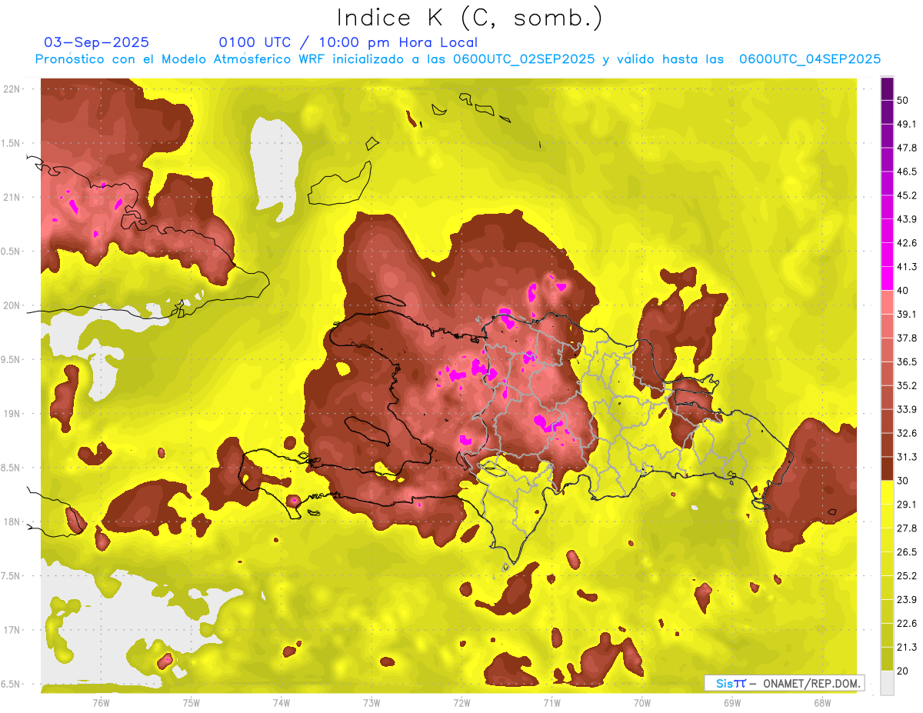Click legend value 49.1
This screenshot has width=923, height=713.
click(907, 125)
